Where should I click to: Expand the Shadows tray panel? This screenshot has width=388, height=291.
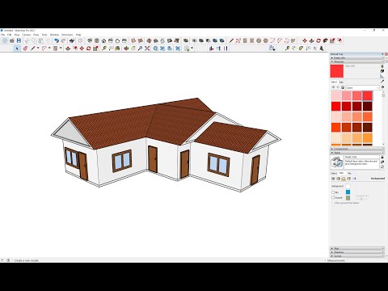pos(357,252)
